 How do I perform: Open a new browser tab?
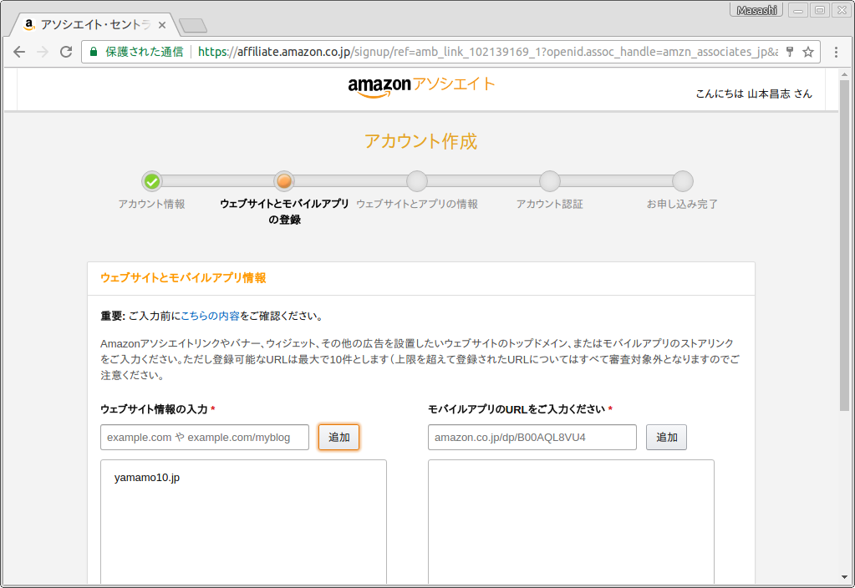click(x=192, y=25)
